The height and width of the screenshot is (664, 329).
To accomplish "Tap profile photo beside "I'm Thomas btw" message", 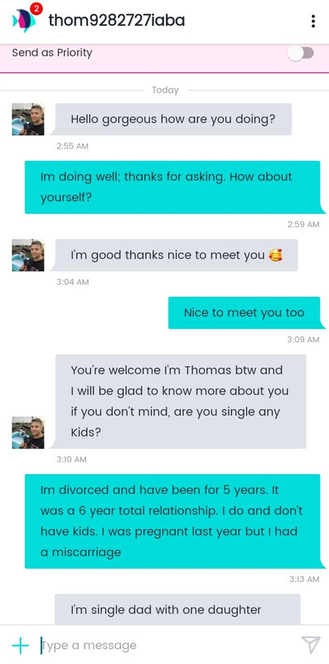I will pyautogui.click(x=28, y=432).
